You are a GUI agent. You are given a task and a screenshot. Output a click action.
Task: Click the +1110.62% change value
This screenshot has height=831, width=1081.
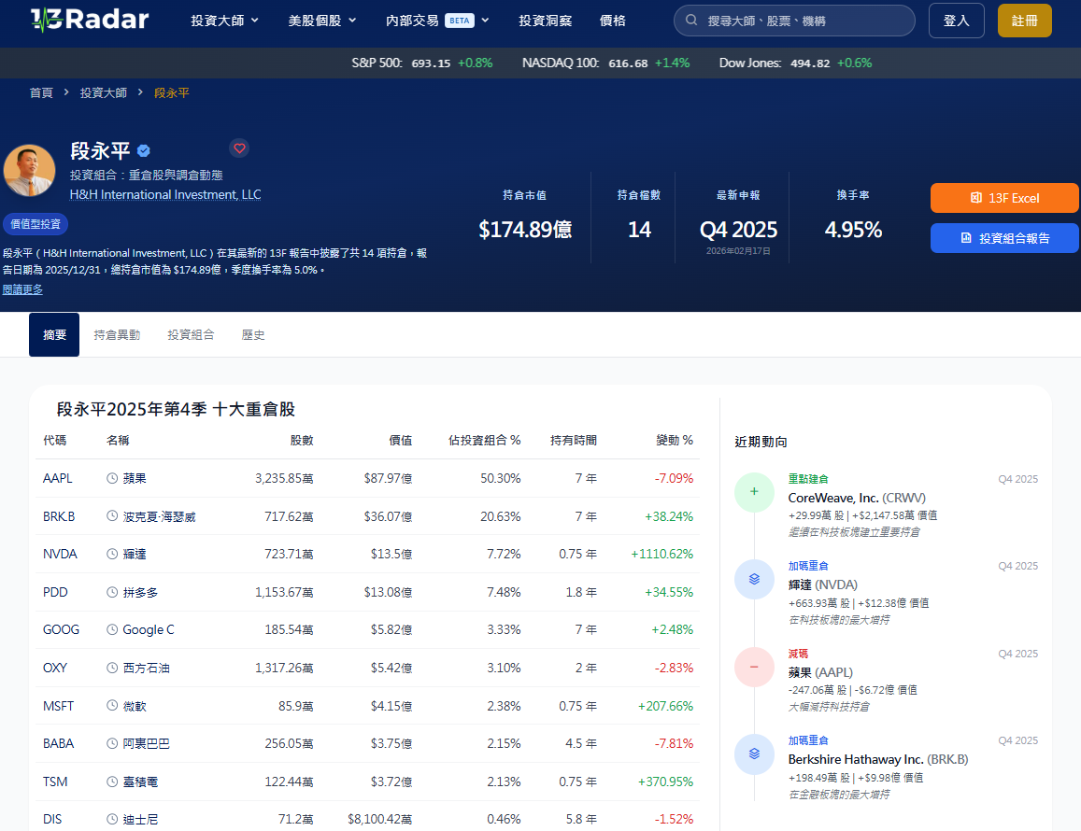click(x=661, y=554)
